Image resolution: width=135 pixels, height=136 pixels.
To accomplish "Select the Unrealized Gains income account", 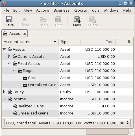I will tap(67, 113).
